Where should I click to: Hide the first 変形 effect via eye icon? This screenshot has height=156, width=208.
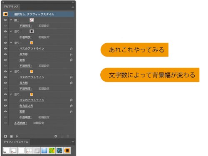click(5, 60)
